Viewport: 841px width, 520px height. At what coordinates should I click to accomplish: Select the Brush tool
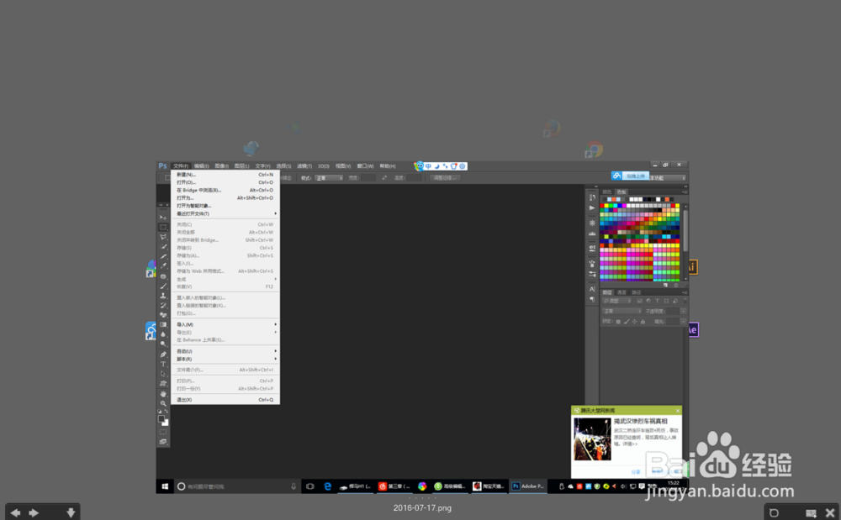(163, 286)
